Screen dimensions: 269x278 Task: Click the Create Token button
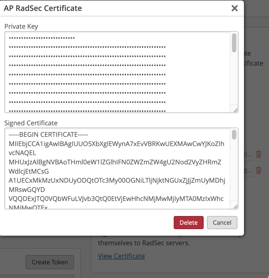tap(50, 262)
